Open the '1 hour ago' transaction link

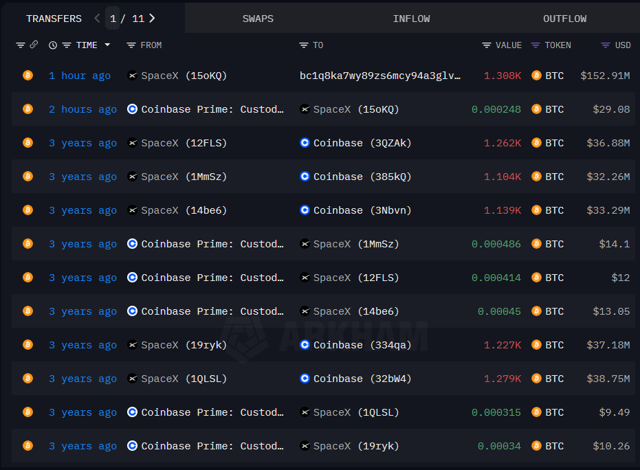point(80,76)
